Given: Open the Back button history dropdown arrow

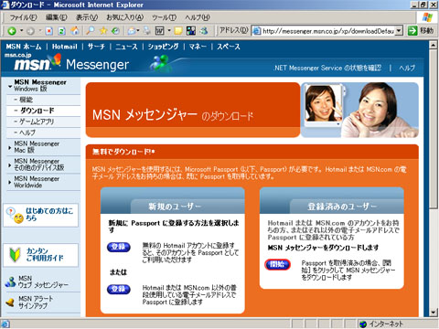Looking at the screenshot, I should [x=21, y=31].
